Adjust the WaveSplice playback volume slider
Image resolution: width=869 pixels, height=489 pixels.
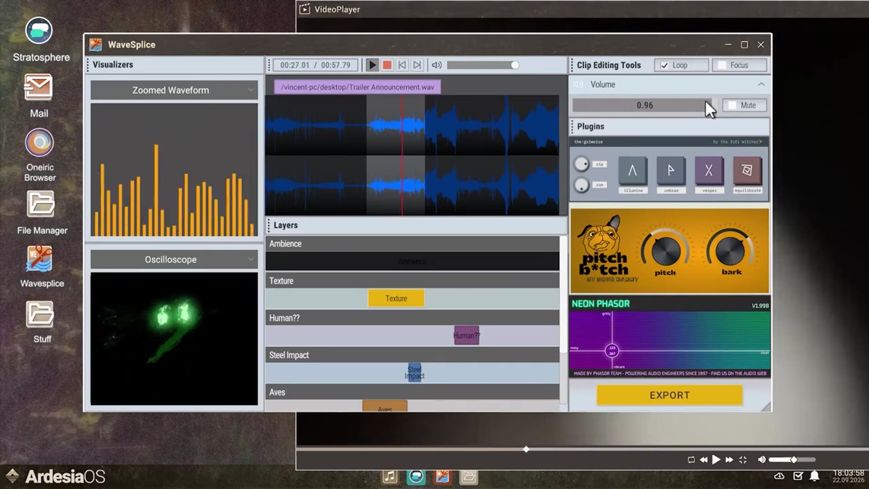(x=483, y=65)
